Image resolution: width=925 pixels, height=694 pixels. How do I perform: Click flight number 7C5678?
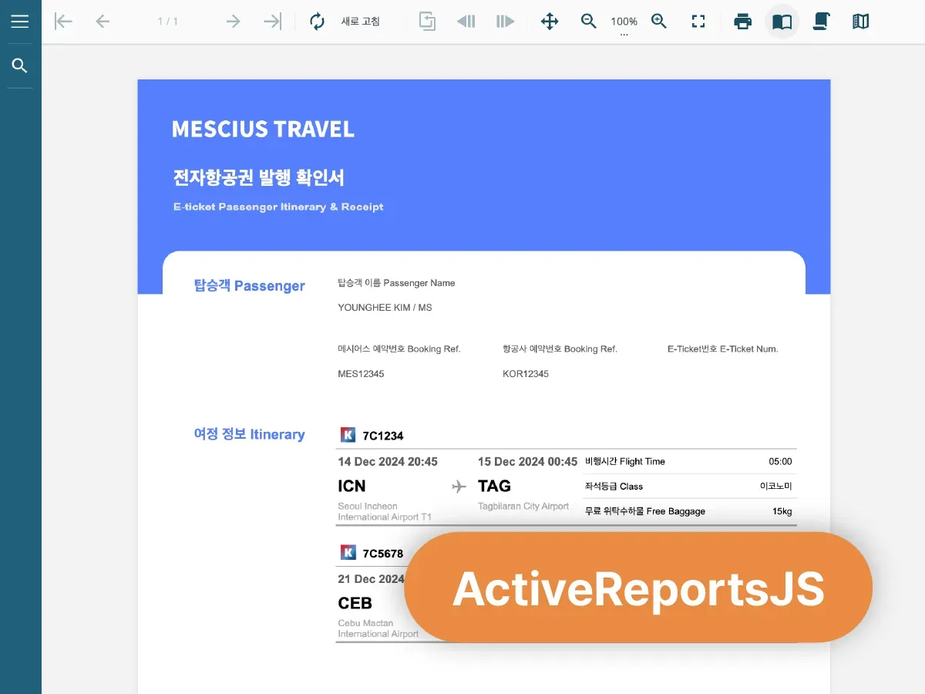(383, 553)
